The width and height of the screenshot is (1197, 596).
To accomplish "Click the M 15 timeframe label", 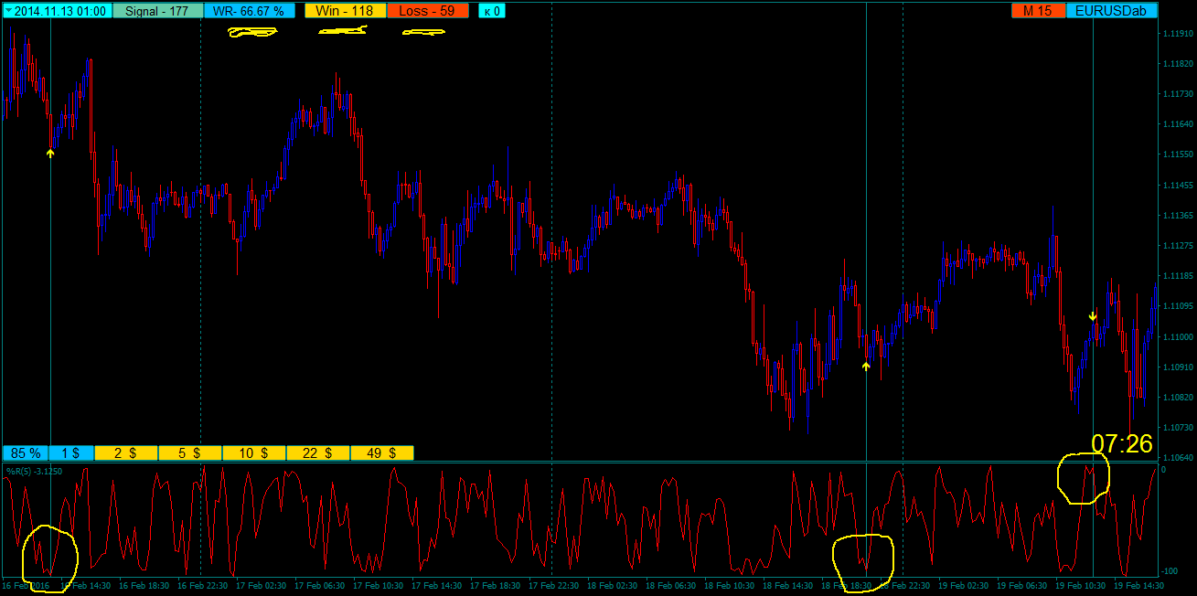I will click(1038, 11).
